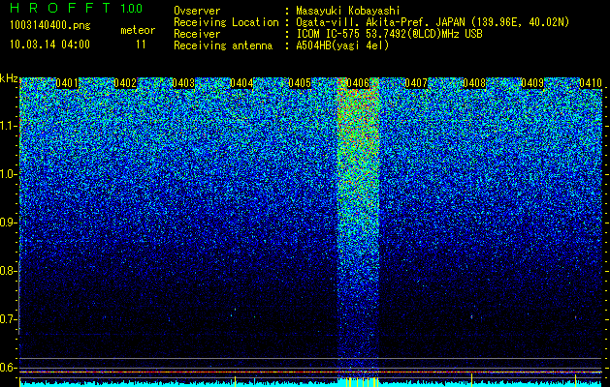Click the 0404 time marker
Image resolution: width=610 pixels, height=387 pixels.
(241, 83)
